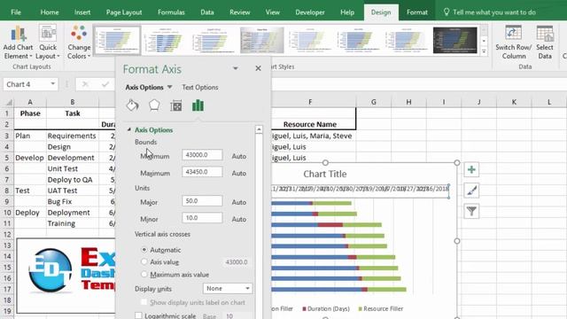Select the second chart style thumbnail
This screenshot has height=319, width=567.
pos(166,40)
